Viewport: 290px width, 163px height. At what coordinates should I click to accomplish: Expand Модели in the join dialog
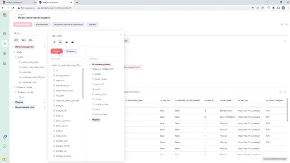(x=90, y=120)
